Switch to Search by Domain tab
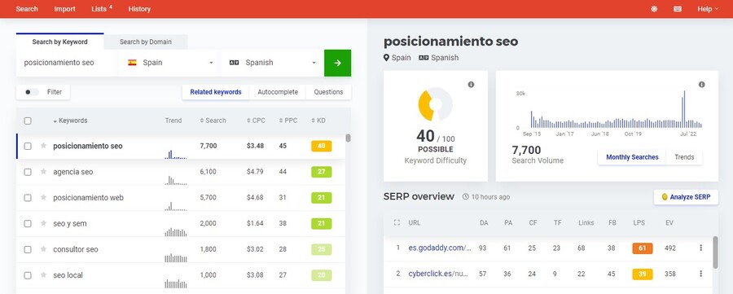Image resolution: width=733 pixels, height=294 pixels. point(146,42)
